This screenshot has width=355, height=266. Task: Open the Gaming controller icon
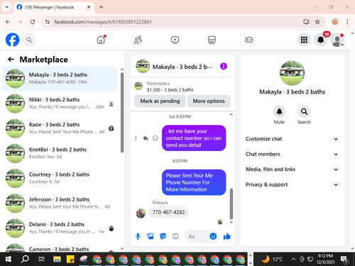[x=248, y=40]
